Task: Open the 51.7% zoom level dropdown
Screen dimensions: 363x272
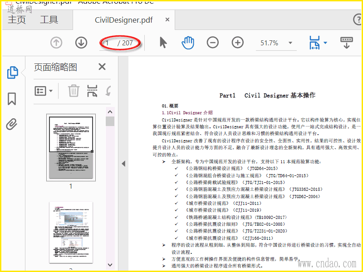Action: (290, 43)
